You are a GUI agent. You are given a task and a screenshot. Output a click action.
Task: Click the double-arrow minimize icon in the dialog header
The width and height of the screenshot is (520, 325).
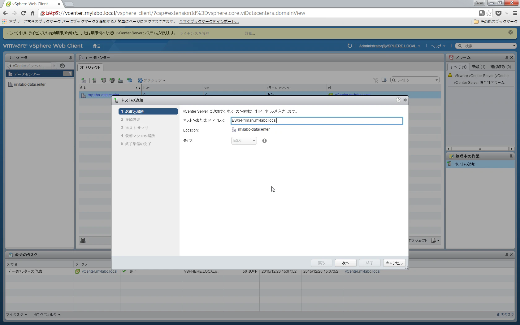tap(405, 100)
